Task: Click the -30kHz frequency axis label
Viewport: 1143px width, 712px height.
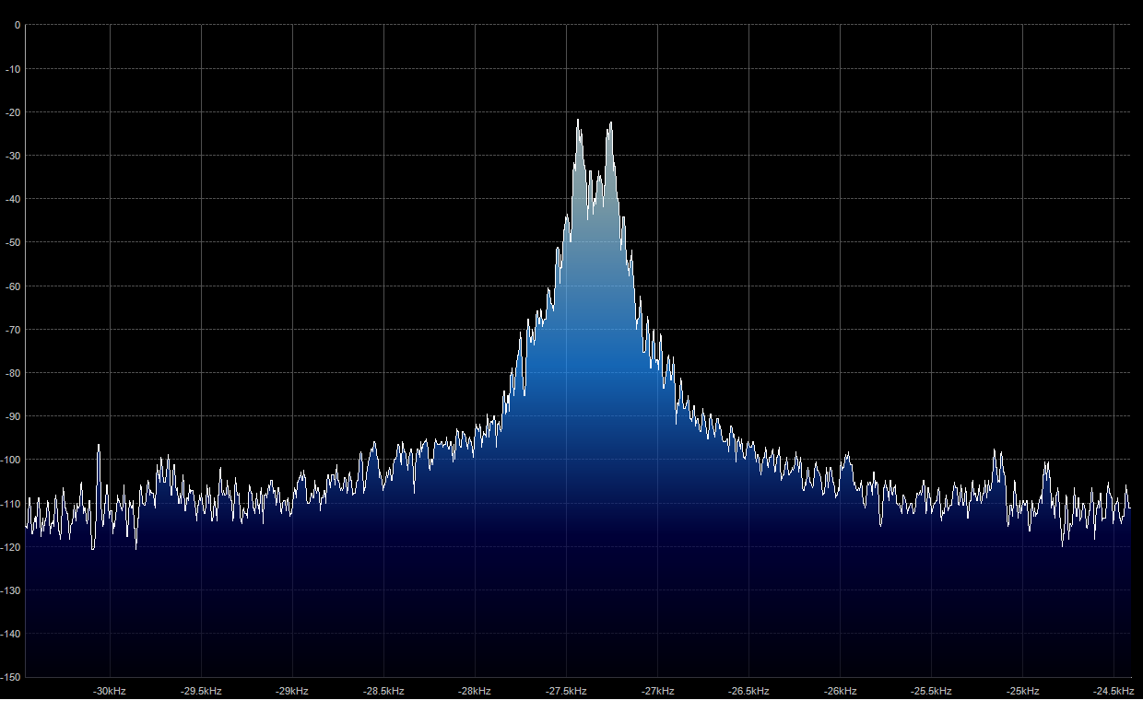Action: [110, 691]
